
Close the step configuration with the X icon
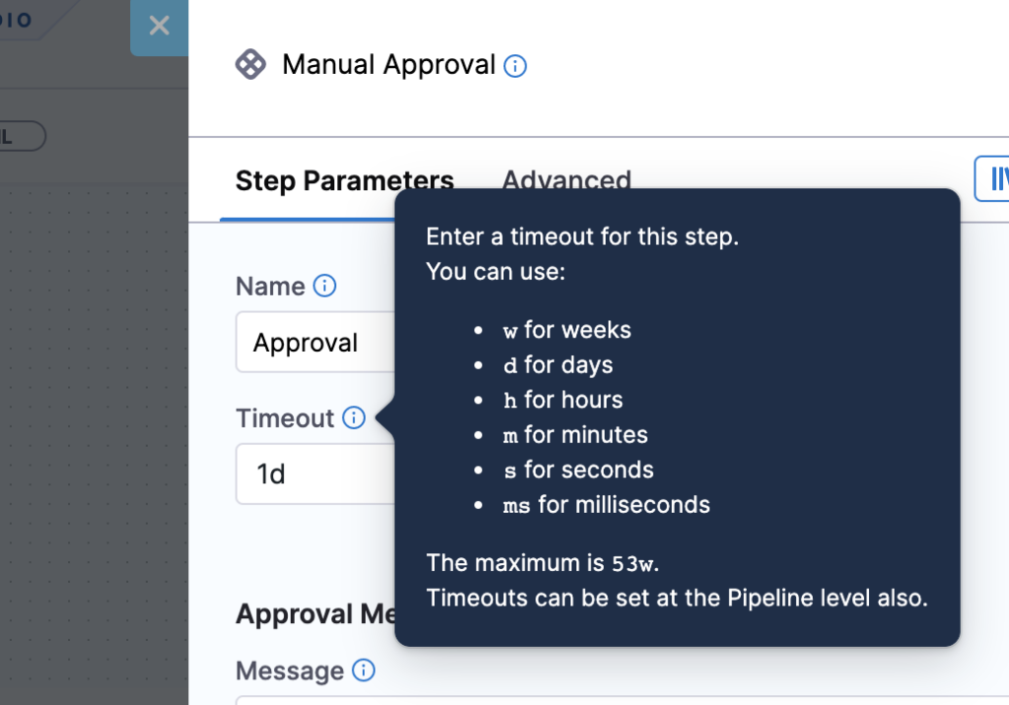tap(160, 27)
